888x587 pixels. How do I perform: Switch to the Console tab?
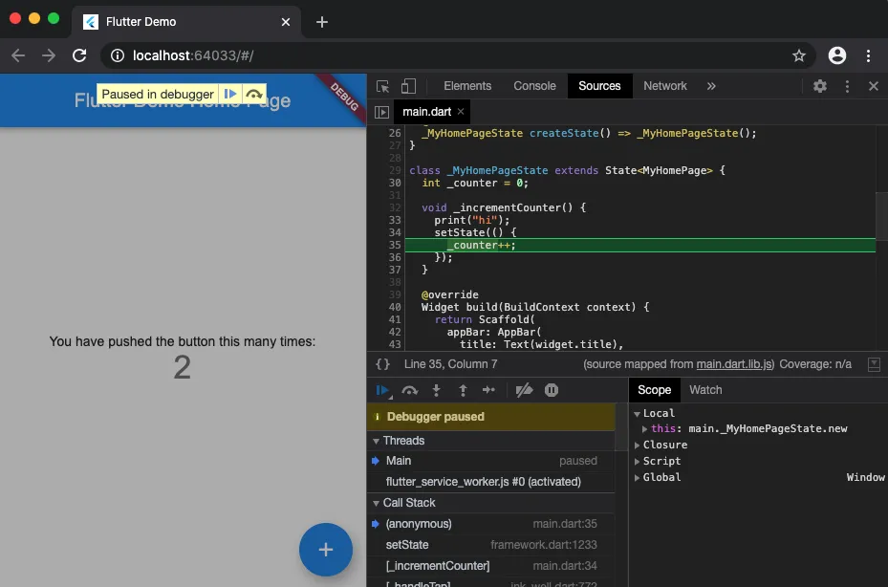[533, 86]
